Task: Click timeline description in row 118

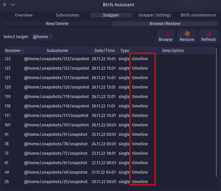Action: 140,106
